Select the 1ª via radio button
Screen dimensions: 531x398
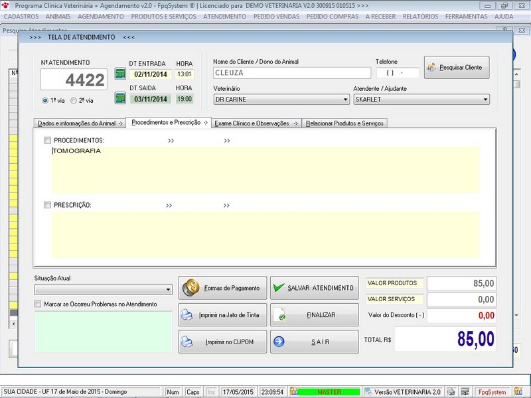[44, 101]
